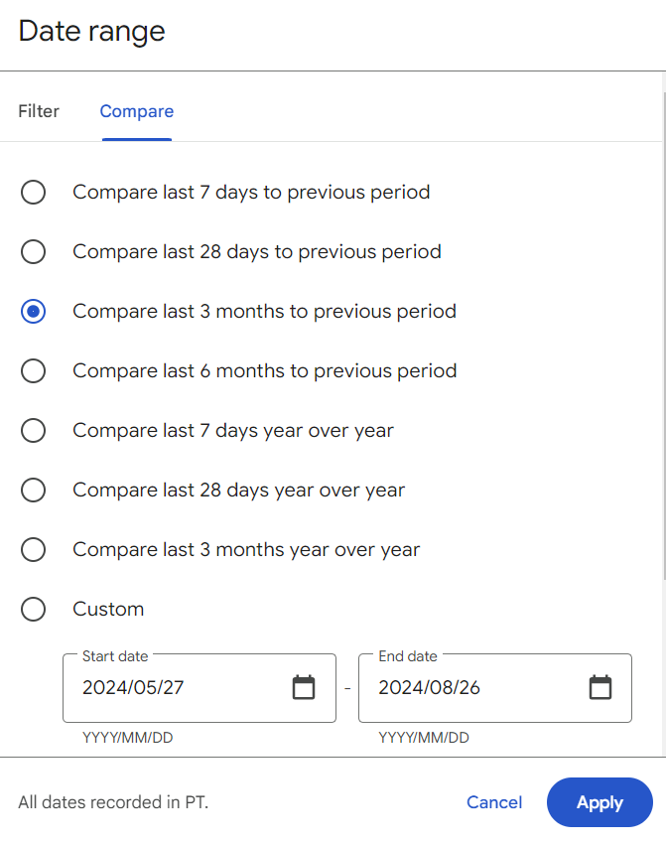This screenshot has height=845, width=666.
Task: Open the Compare tab
Action: pos(136,111)
